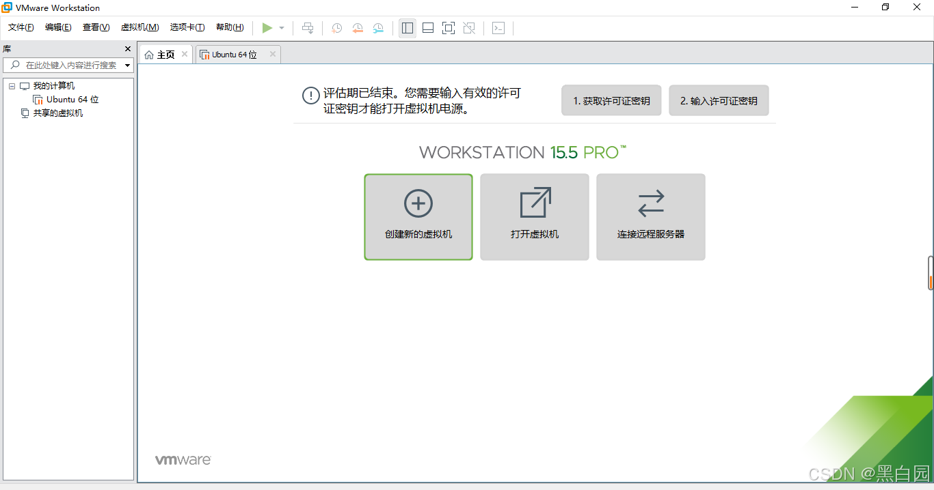Collapse the 我的计算机 tree node

click(12, 86)
